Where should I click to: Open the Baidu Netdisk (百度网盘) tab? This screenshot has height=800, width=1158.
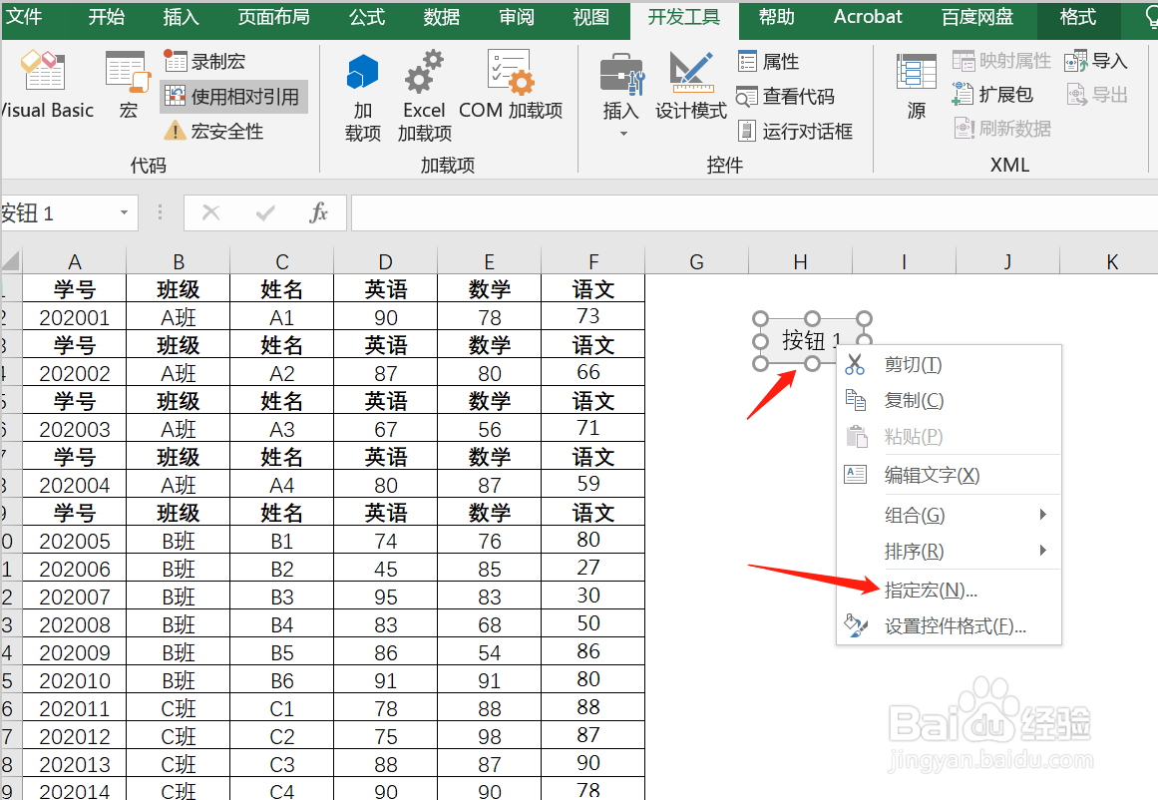pos(977,17)
